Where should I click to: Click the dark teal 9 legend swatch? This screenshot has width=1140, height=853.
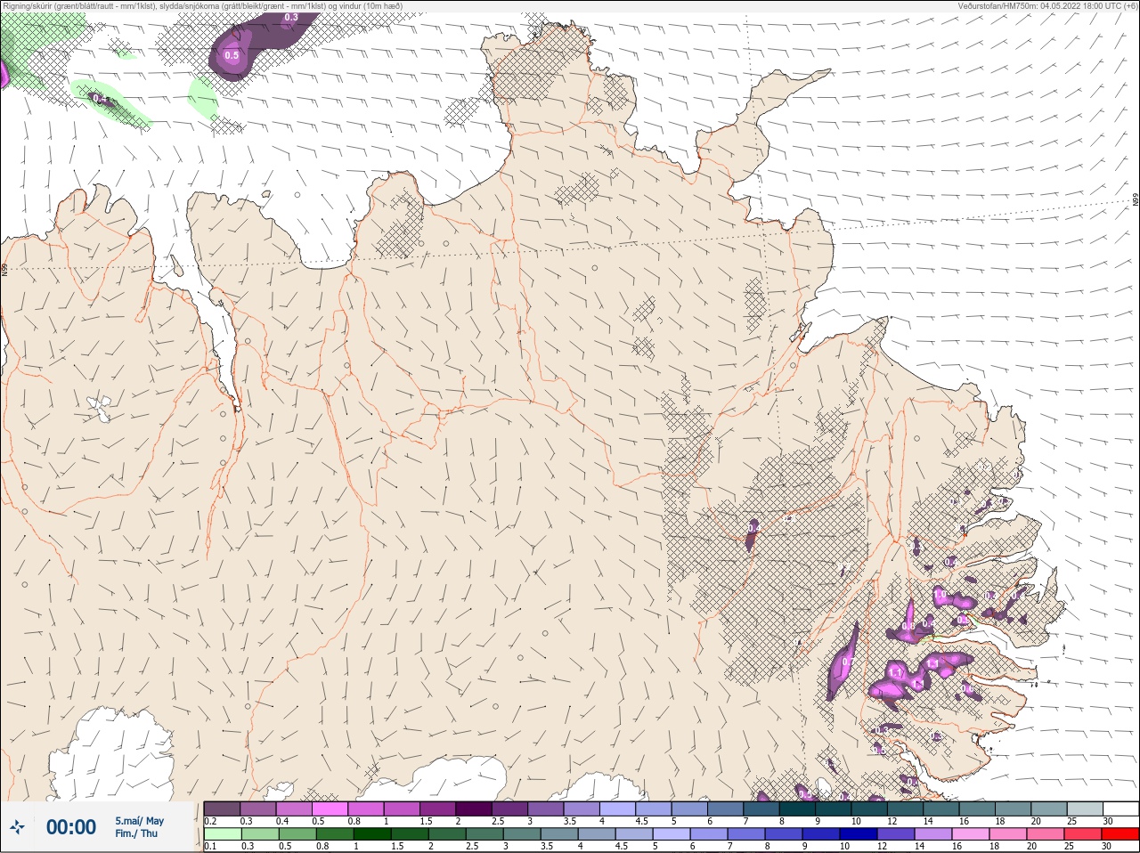click(x=834, y=808)
